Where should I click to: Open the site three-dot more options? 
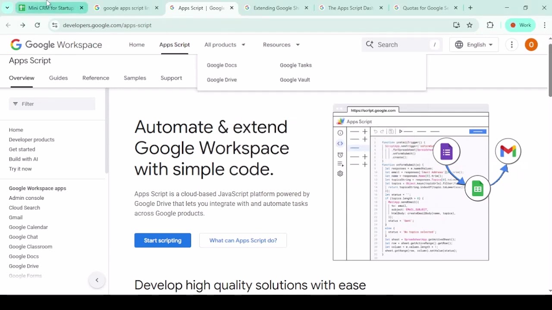pos(511,45)
